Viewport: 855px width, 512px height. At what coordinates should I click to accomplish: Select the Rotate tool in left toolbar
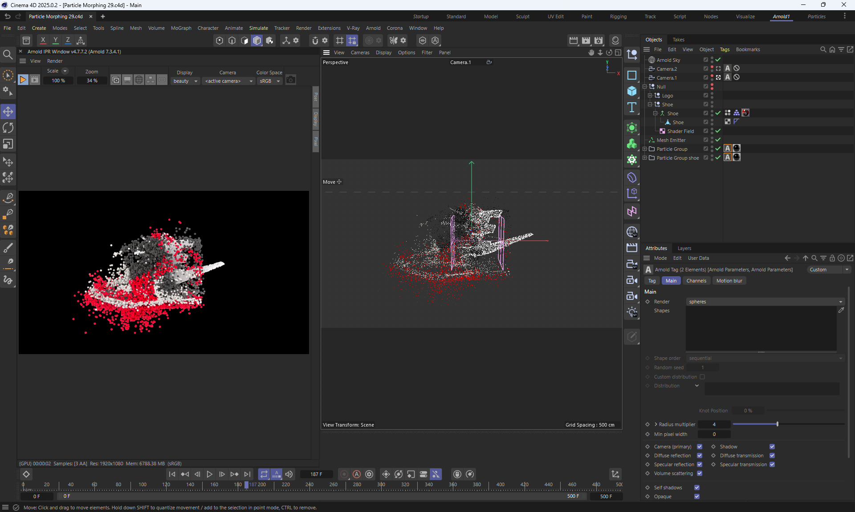[8, 128]
